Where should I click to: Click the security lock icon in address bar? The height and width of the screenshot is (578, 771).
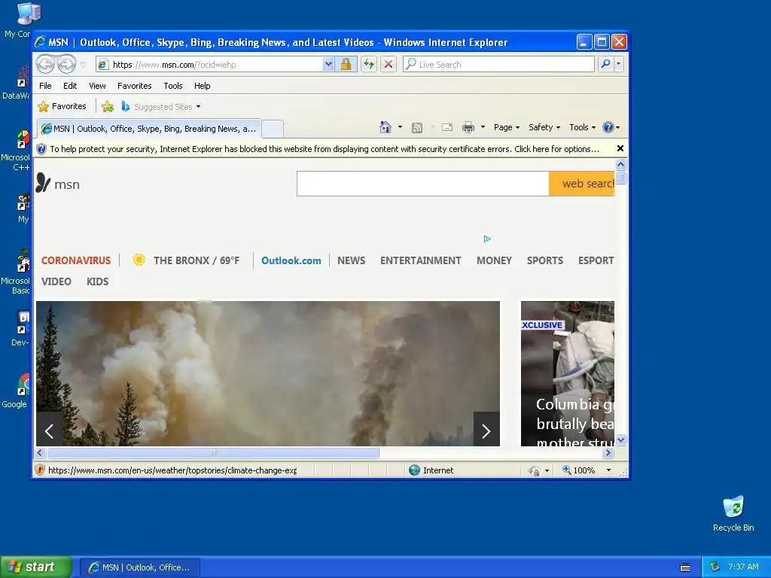pos(346,65)
